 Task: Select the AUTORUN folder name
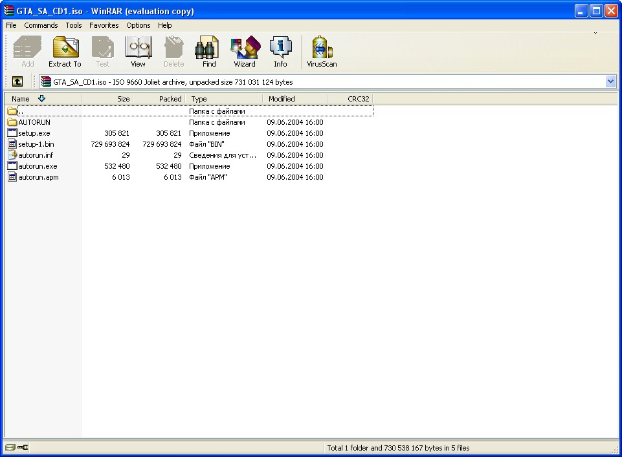pyautogui.click(x=34, y=122)
